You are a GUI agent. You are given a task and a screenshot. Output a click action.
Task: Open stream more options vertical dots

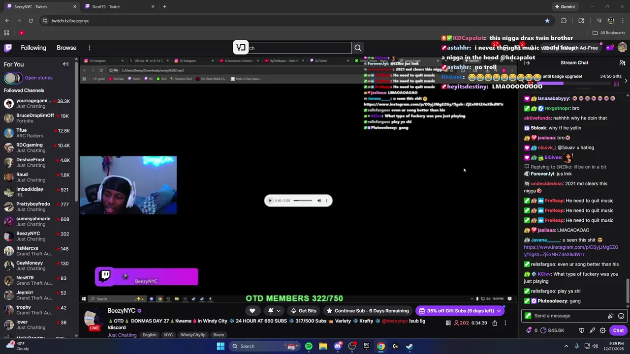[505, 323]
